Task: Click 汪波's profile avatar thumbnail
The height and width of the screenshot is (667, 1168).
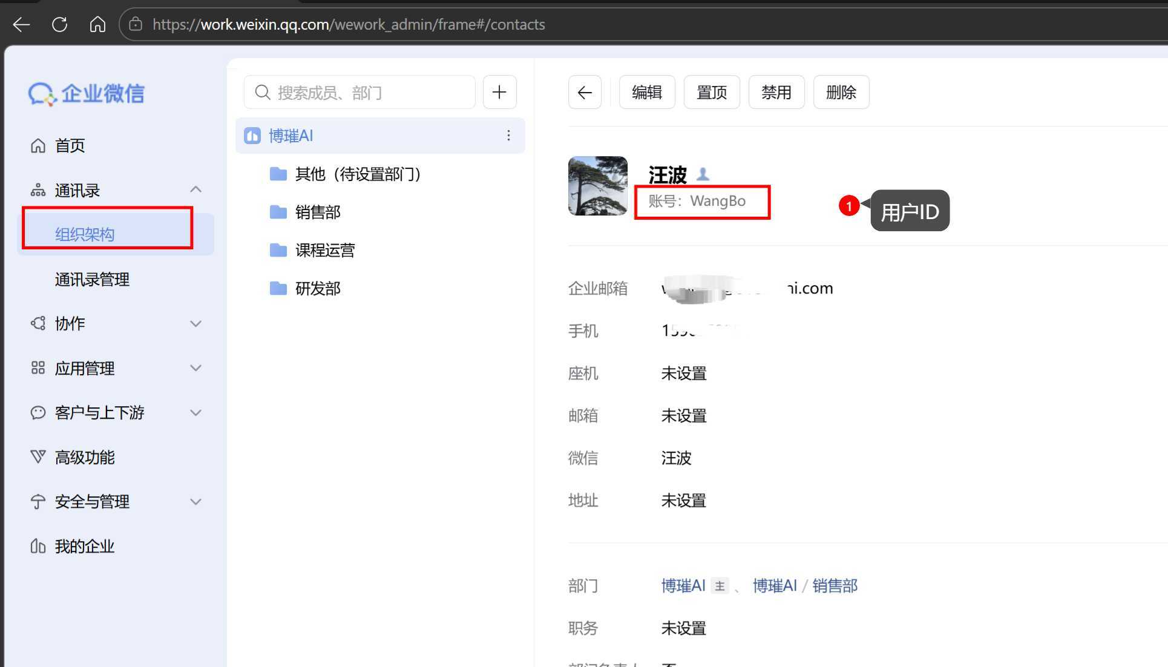Action: 597,186
